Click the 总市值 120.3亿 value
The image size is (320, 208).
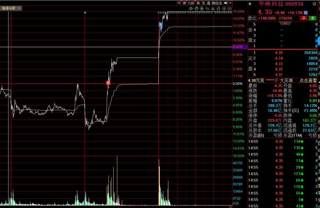pos(275,126)
